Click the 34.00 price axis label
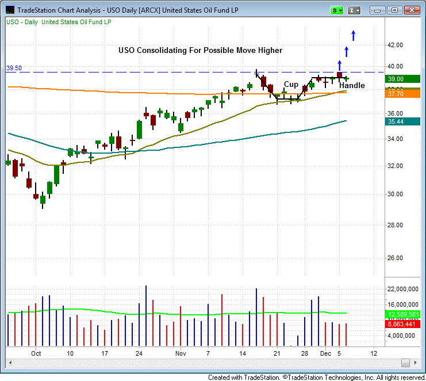 tap(395, 139)
